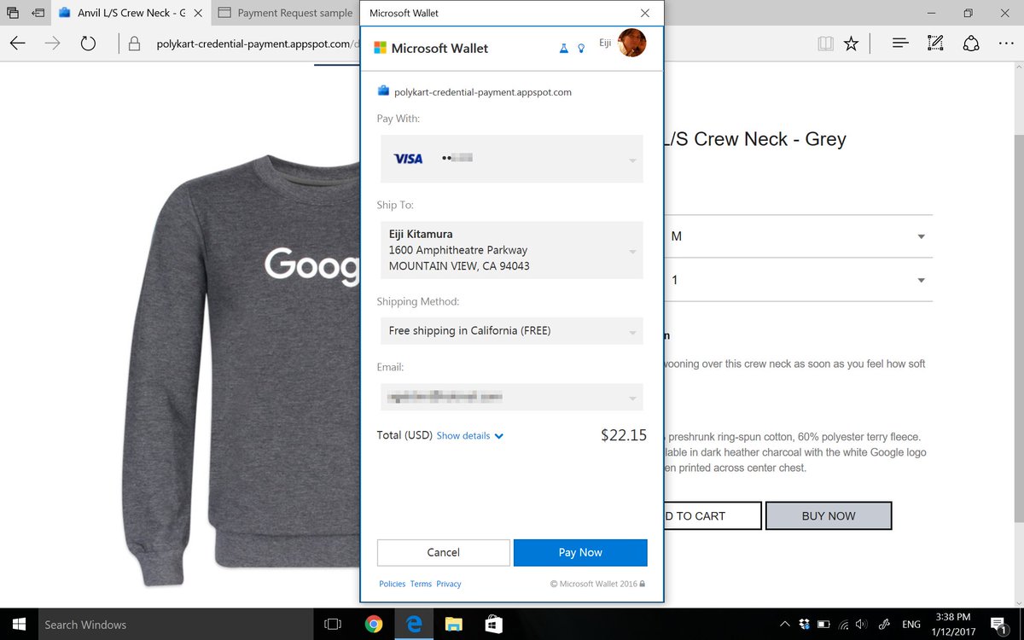Open the Privacy link in Wallet footer
This screenshot has height=640, width=1024.
(449, 584)
